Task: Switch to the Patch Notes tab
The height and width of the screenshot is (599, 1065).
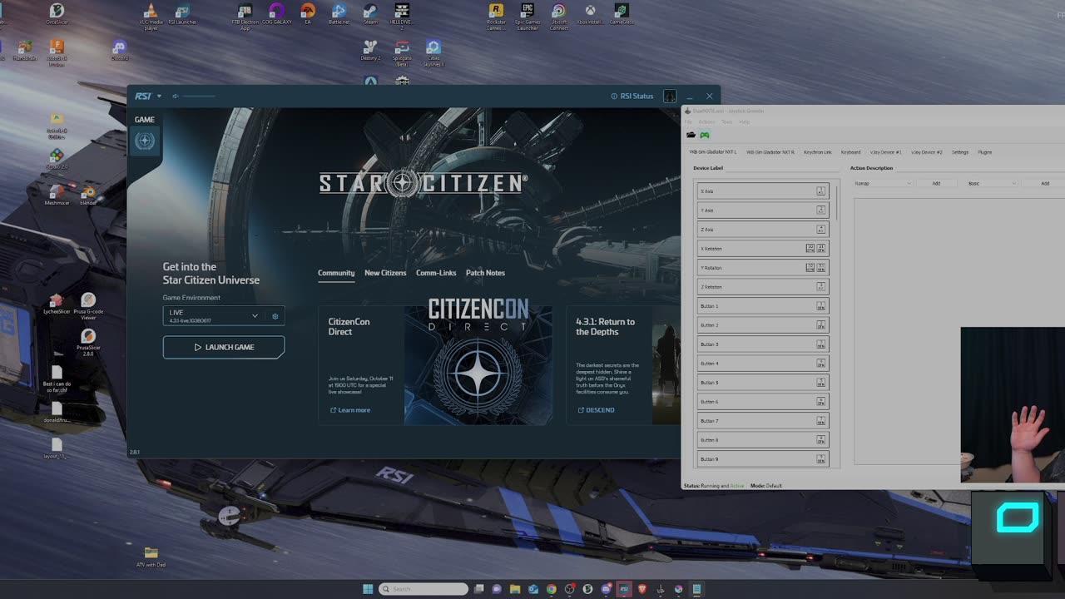Action: pyautogui.click(x=485, y=273)
